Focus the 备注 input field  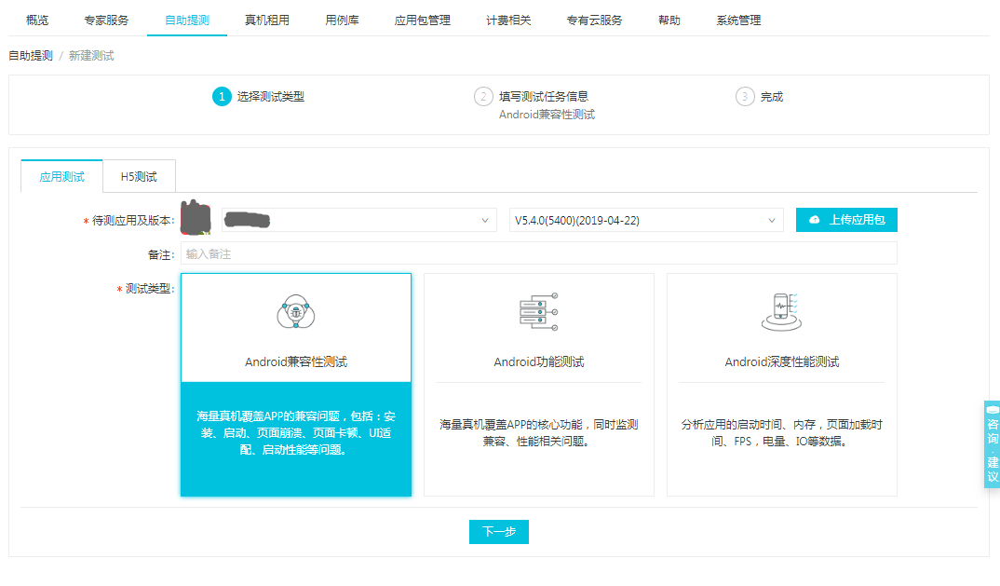coord(538,253)
